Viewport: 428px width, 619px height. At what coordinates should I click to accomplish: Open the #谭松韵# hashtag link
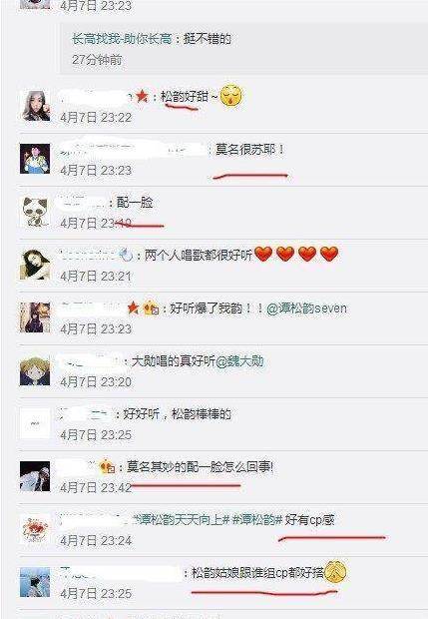[x=257, y=520]
